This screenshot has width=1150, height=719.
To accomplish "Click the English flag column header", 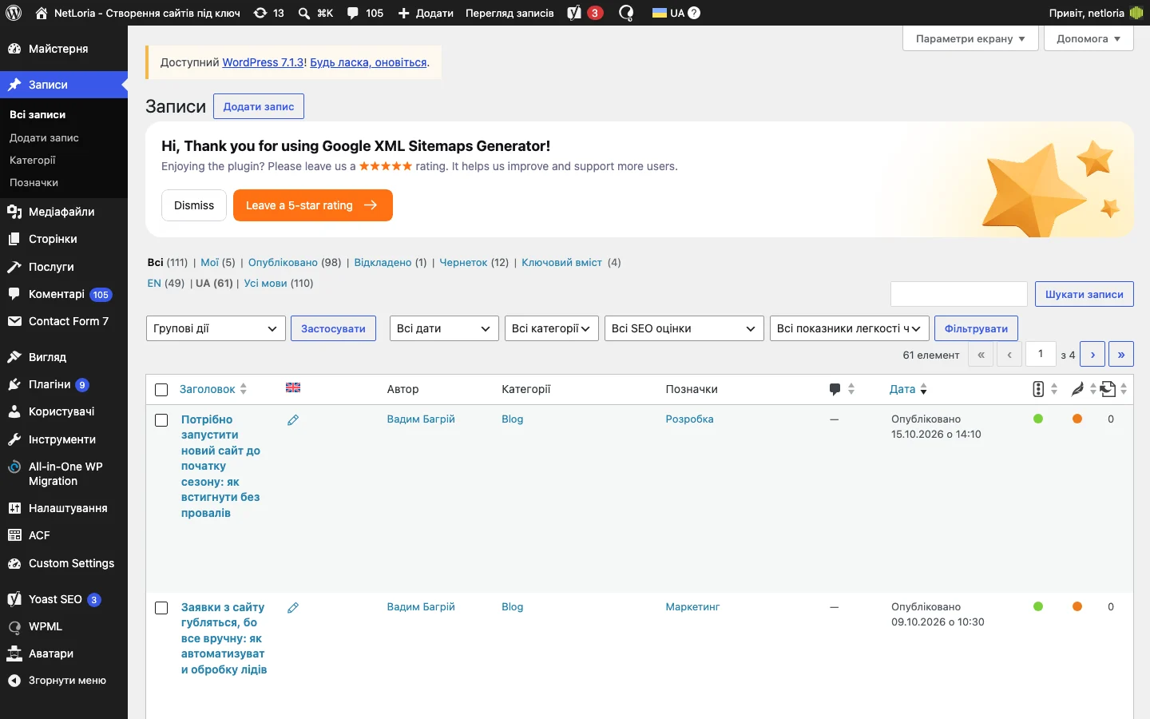I will [x=293, y=387].
